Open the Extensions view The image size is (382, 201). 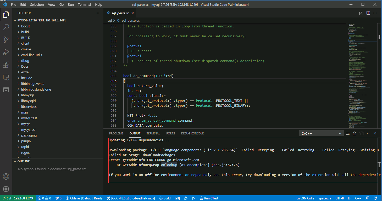coord(6,65)
